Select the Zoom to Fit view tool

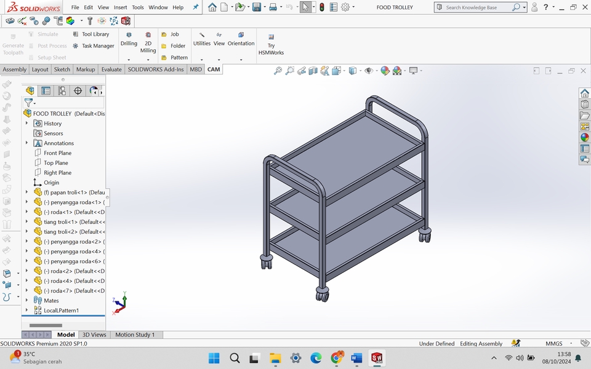278,70
